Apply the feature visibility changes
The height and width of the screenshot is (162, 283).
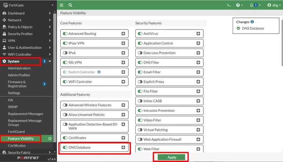tap(172, 157)
